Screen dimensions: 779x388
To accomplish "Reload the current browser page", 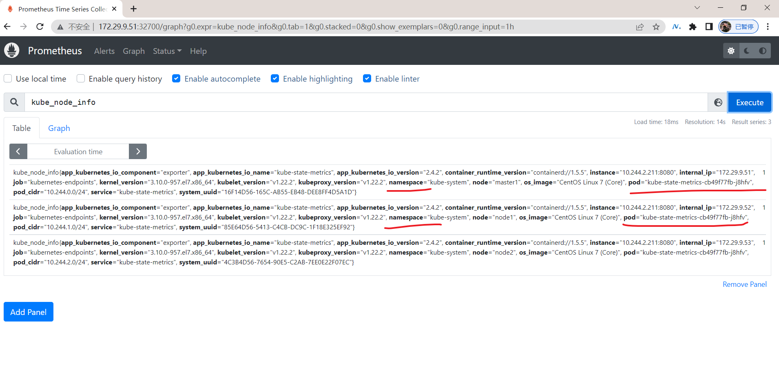I will click(x=40, y=27).
